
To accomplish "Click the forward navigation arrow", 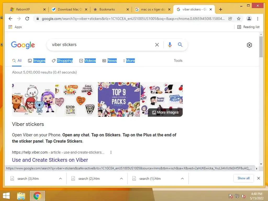I will (x=19, y=19).
